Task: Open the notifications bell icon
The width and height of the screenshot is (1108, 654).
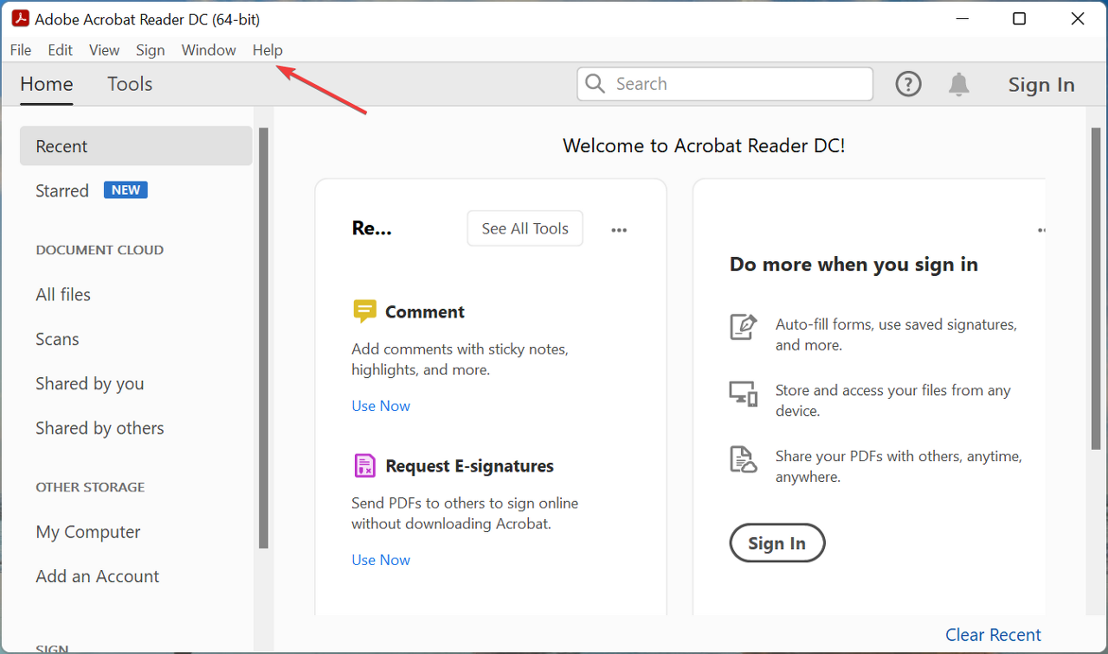Action: [x=959, y=84]
